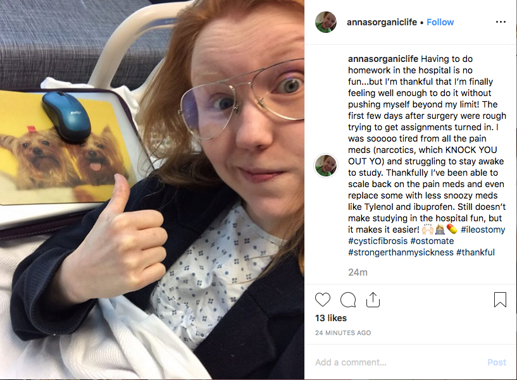Like the post with the heart icon

[323, 300]
